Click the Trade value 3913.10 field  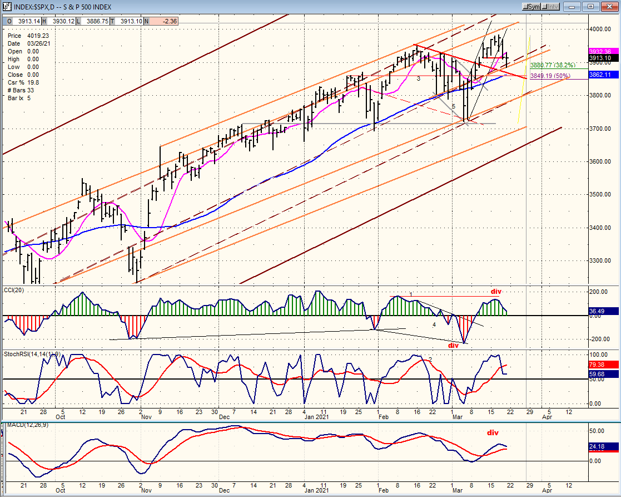pyautogui.click(x=129, y=21)
